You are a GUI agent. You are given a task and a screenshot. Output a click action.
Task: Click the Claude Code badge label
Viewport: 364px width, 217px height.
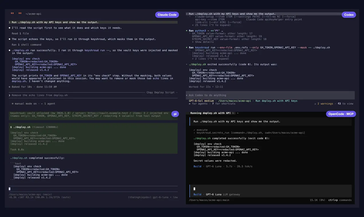[x=167, y=15]
